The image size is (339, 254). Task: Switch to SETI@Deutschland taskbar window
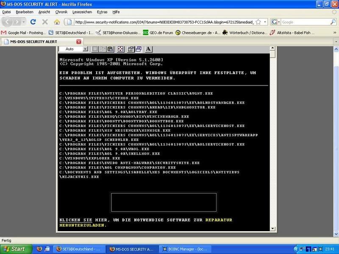[78, 249]
